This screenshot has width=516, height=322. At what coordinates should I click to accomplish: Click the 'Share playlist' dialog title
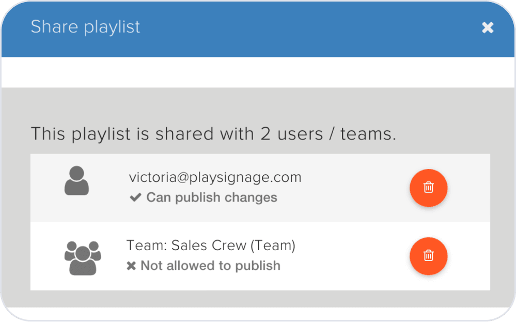85,27
